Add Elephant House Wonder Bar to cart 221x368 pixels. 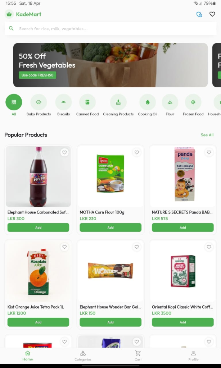click(110, 322)
